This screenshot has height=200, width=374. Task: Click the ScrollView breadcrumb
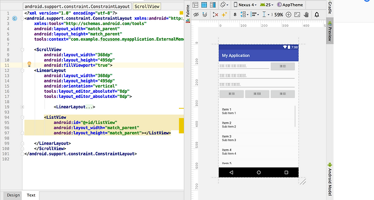(x=147, y=6)
